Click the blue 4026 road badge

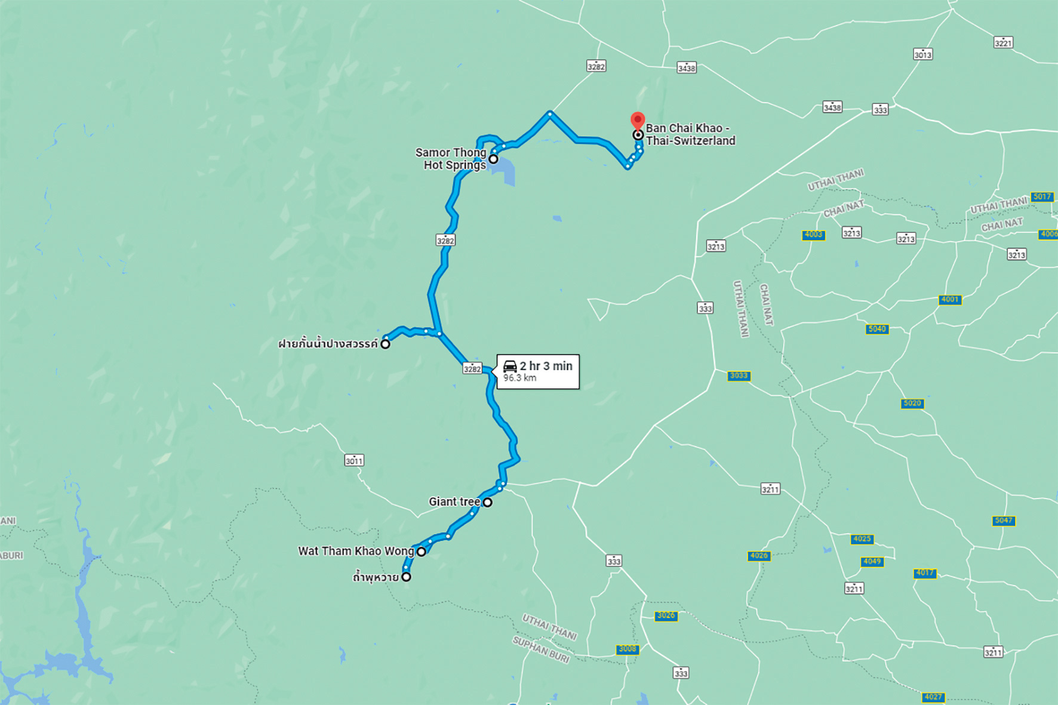point(759,556)
